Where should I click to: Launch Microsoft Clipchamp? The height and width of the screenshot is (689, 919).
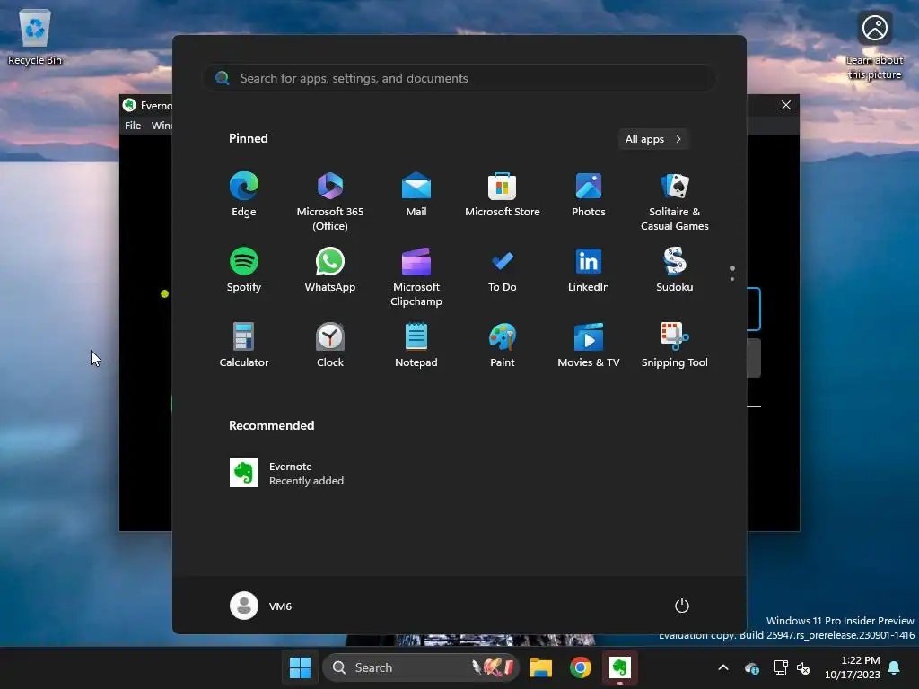click(x=416, y=277)
